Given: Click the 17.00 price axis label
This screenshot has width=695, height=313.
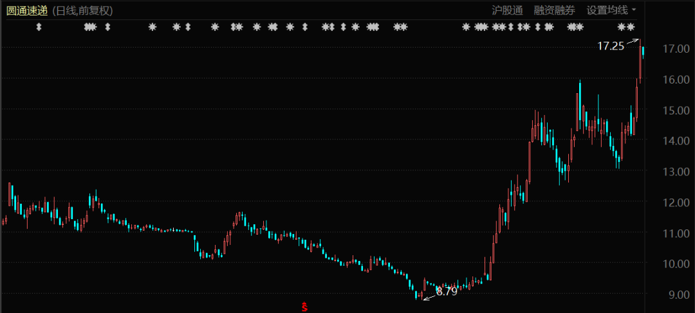Looking at the screenshot, I should coord(675,49).
